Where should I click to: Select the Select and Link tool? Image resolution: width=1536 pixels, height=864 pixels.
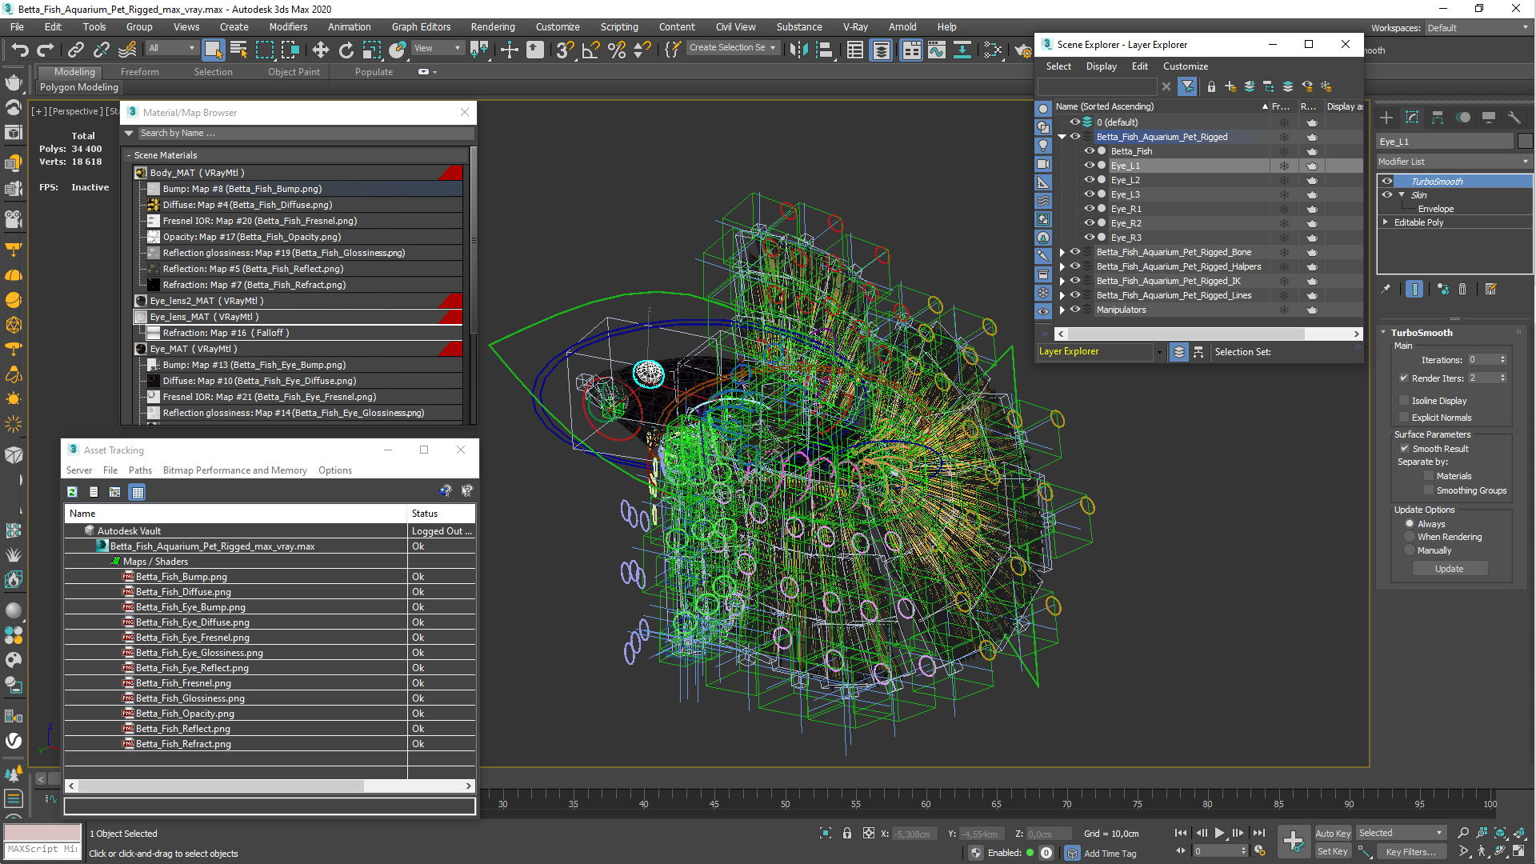pyautogui.click(x=75, y=50)
